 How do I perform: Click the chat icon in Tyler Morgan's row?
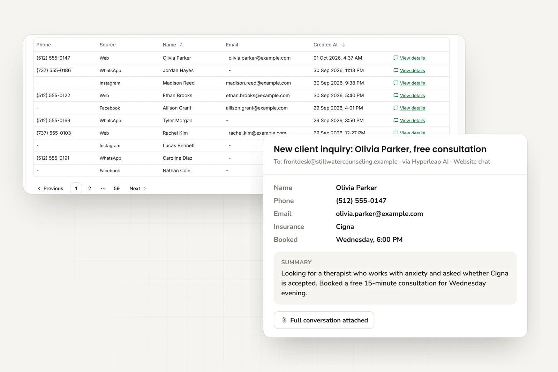(395, 121)
